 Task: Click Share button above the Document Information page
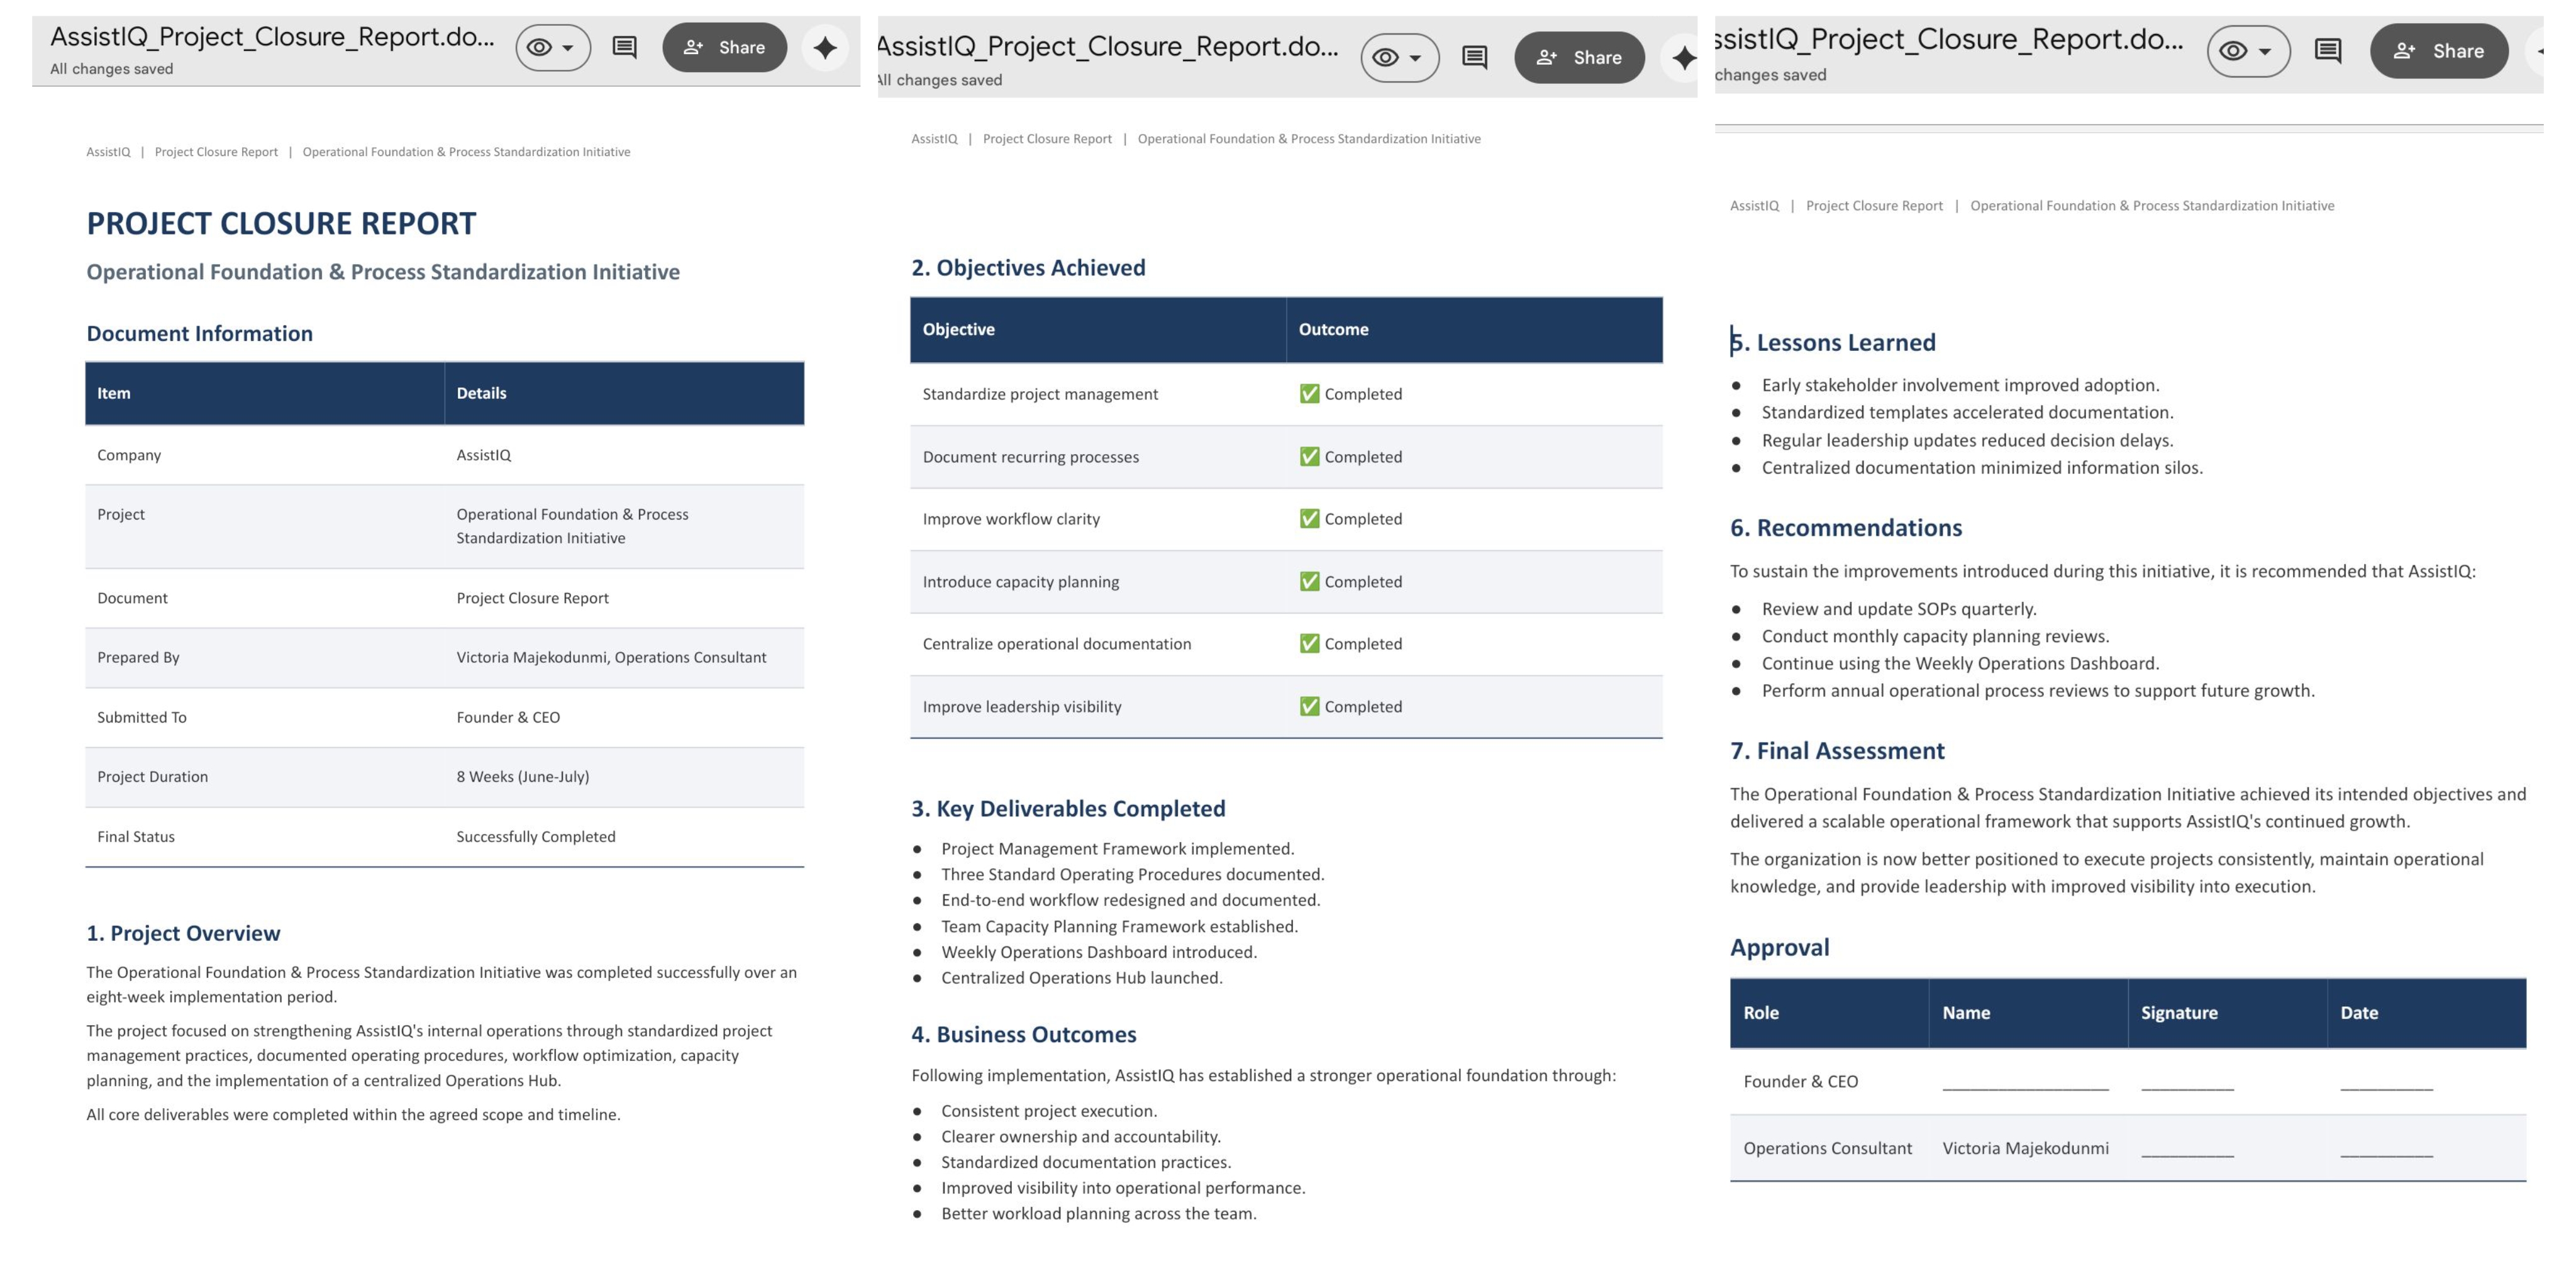724,47
